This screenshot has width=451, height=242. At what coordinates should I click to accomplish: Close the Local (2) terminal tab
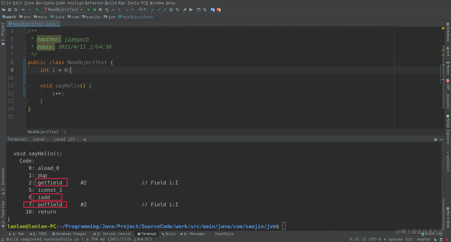coord(78,139)
